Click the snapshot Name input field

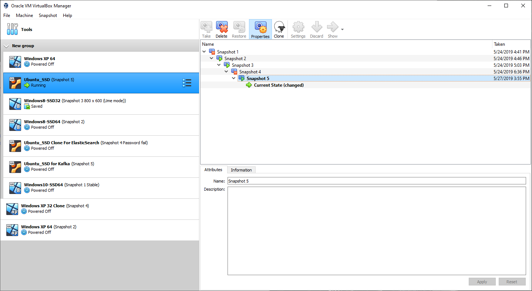pos(377,181)
